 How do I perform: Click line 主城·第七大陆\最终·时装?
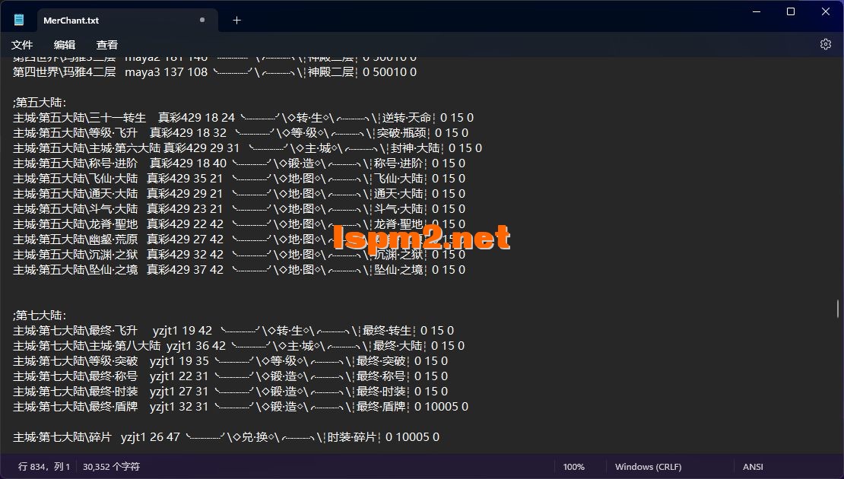click(230, 392)
